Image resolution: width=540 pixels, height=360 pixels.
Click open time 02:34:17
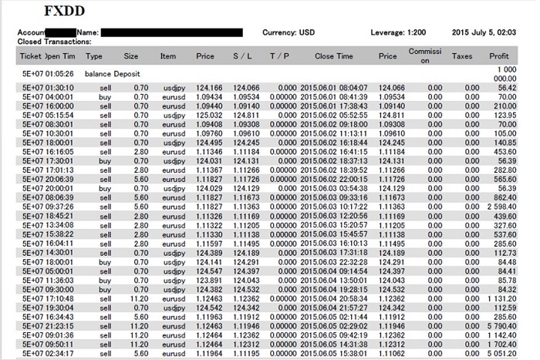point(59,354)
